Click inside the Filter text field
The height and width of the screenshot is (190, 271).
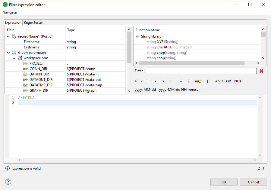(201, 71)
